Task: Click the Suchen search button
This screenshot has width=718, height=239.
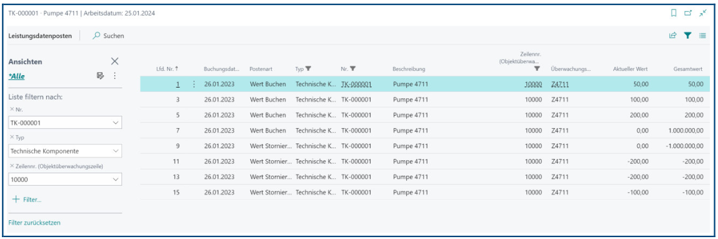Action: (x=108, y=36)
